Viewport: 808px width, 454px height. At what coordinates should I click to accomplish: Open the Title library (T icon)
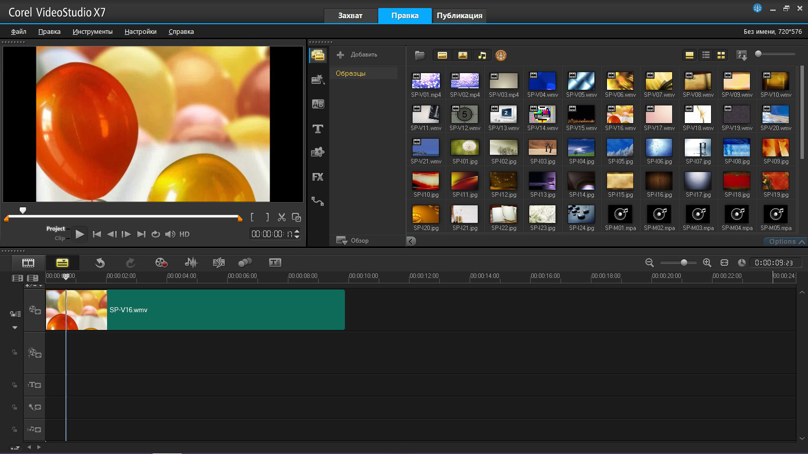(318, 129)
